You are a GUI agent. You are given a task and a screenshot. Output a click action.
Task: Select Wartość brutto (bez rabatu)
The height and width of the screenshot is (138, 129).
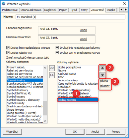click(25, 116)
